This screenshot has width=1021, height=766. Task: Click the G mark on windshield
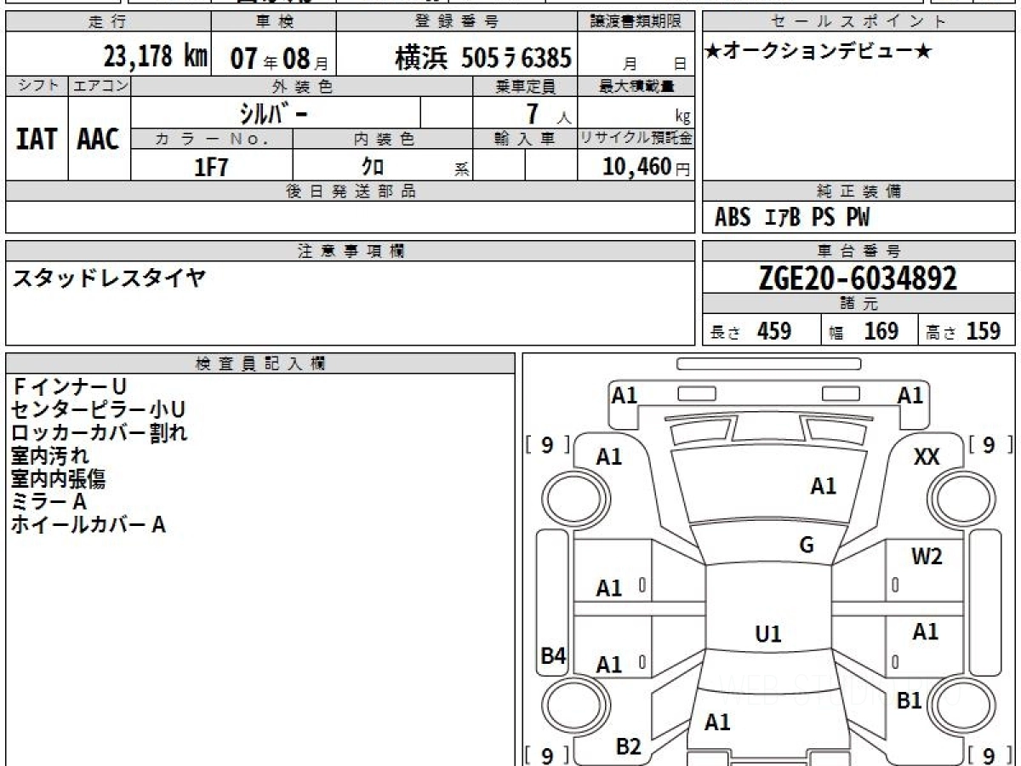coord(807,546)
